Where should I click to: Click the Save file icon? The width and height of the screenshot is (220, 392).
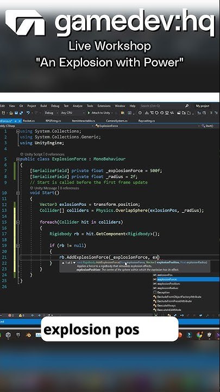tap(17, 113)
